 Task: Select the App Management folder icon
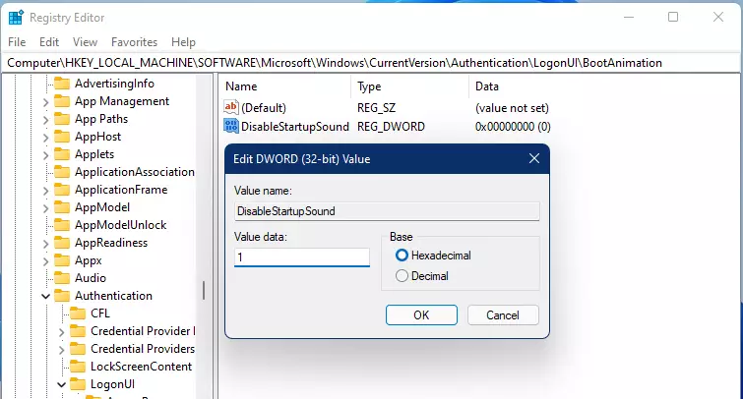tap(62, 101)
